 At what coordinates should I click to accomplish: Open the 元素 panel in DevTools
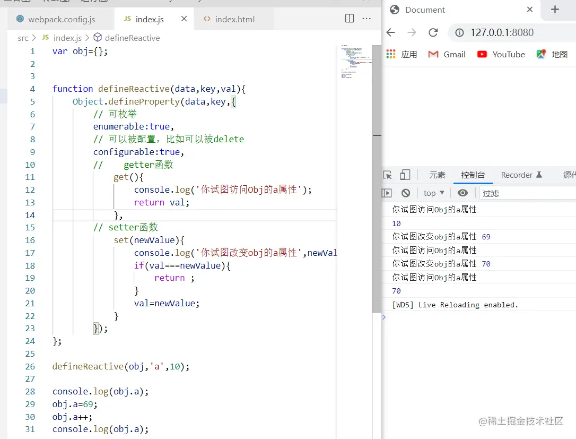point(437,175)
